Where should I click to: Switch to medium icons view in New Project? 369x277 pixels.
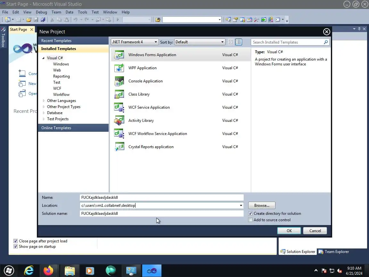(x=238, y=42)
